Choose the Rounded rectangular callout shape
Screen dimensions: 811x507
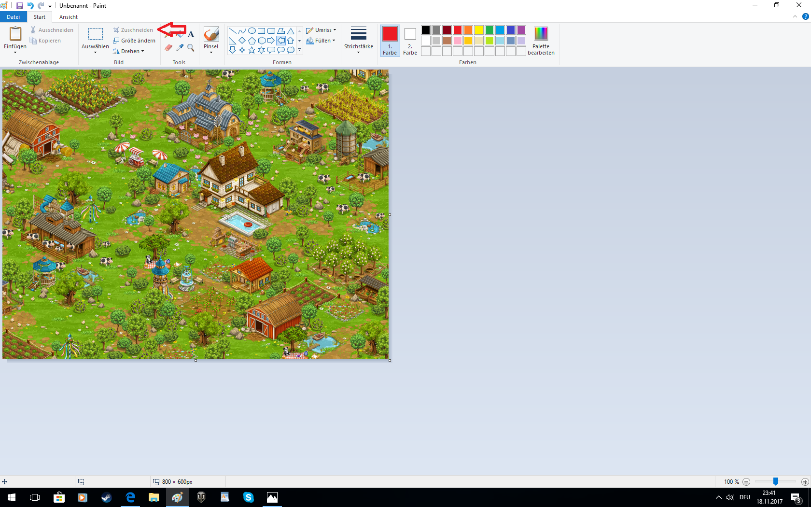[271, 50]
